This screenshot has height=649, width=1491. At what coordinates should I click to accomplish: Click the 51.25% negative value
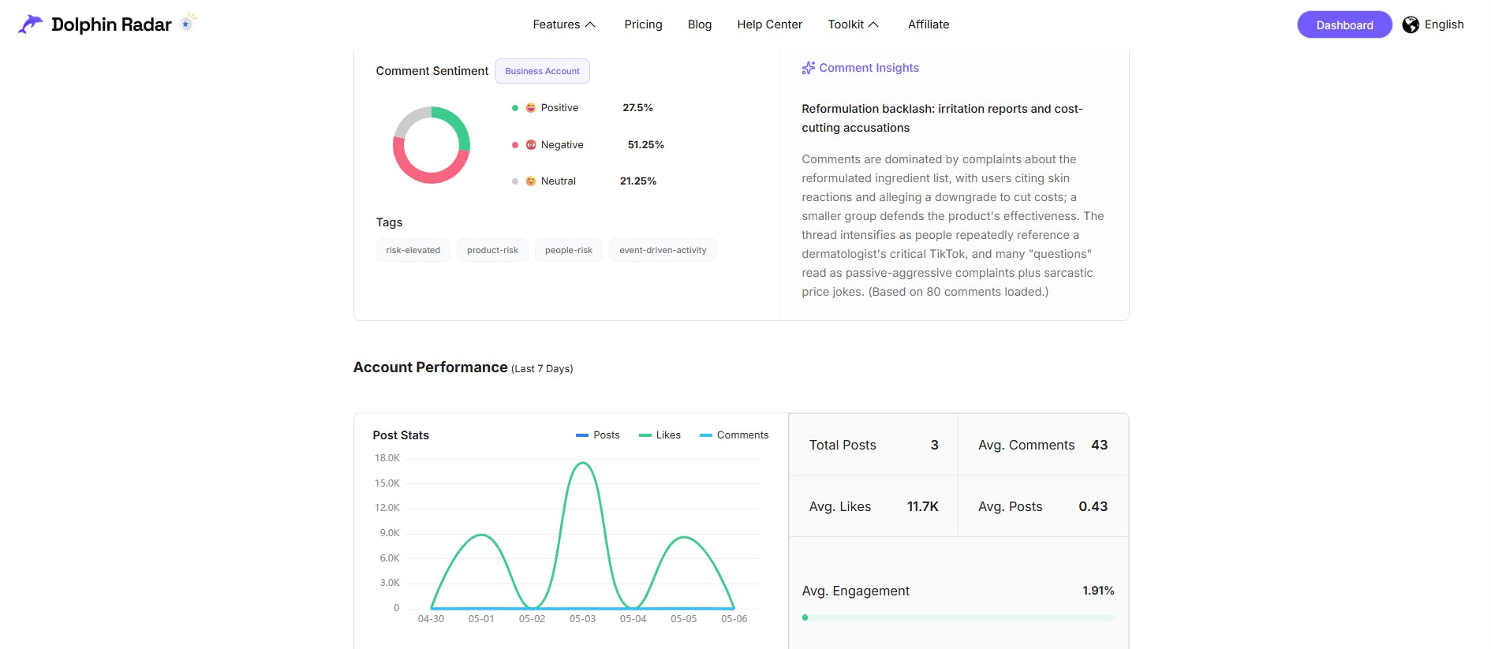645,145
